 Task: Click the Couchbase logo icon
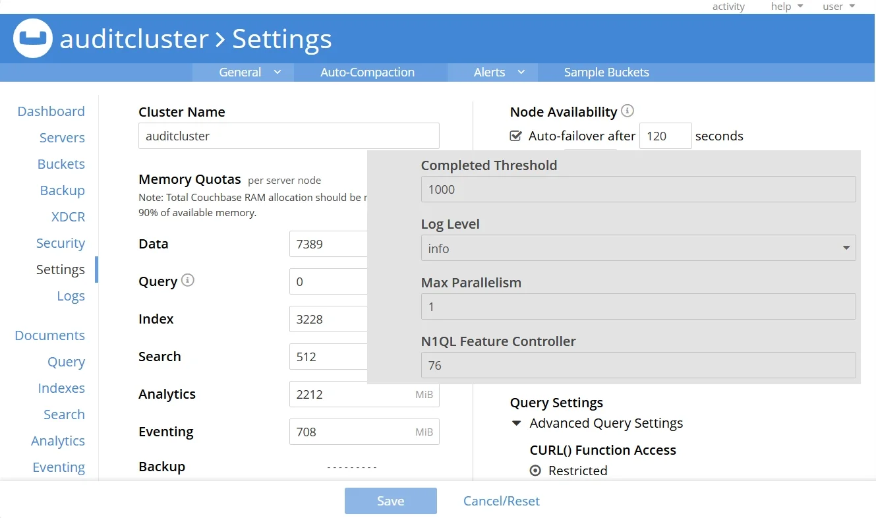point(32,39)
